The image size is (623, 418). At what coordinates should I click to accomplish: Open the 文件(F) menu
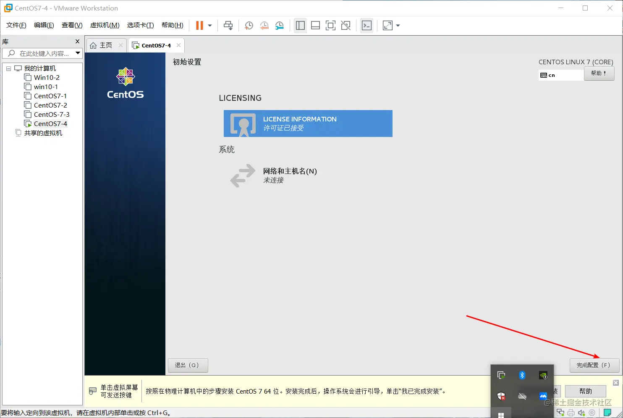tap(16, 25)
